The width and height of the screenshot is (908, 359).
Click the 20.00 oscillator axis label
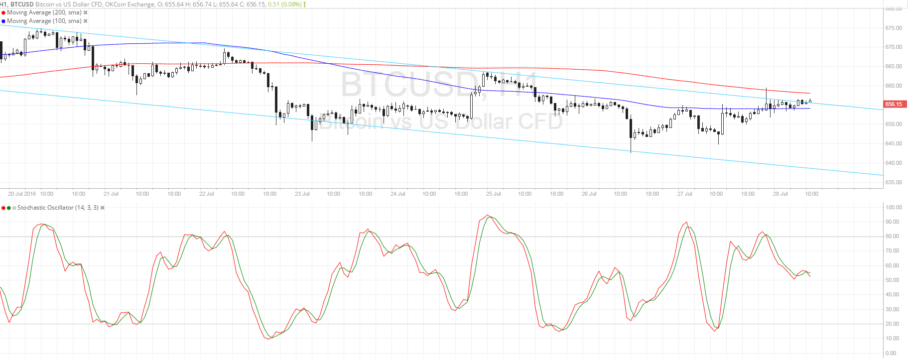click(893, 324)
